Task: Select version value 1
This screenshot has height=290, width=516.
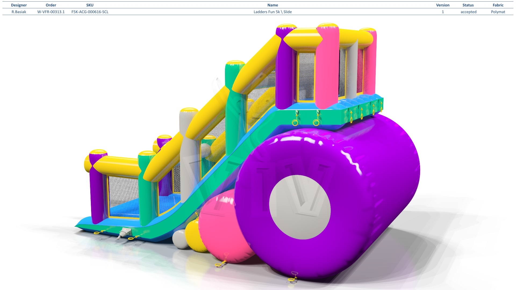Action: pos(443,12)
